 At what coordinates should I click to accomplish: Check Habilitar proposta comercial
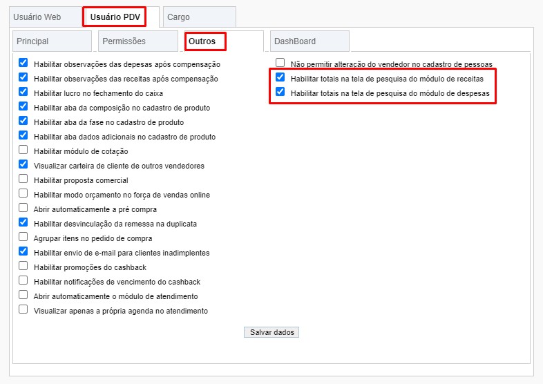[x=23, y=179]
